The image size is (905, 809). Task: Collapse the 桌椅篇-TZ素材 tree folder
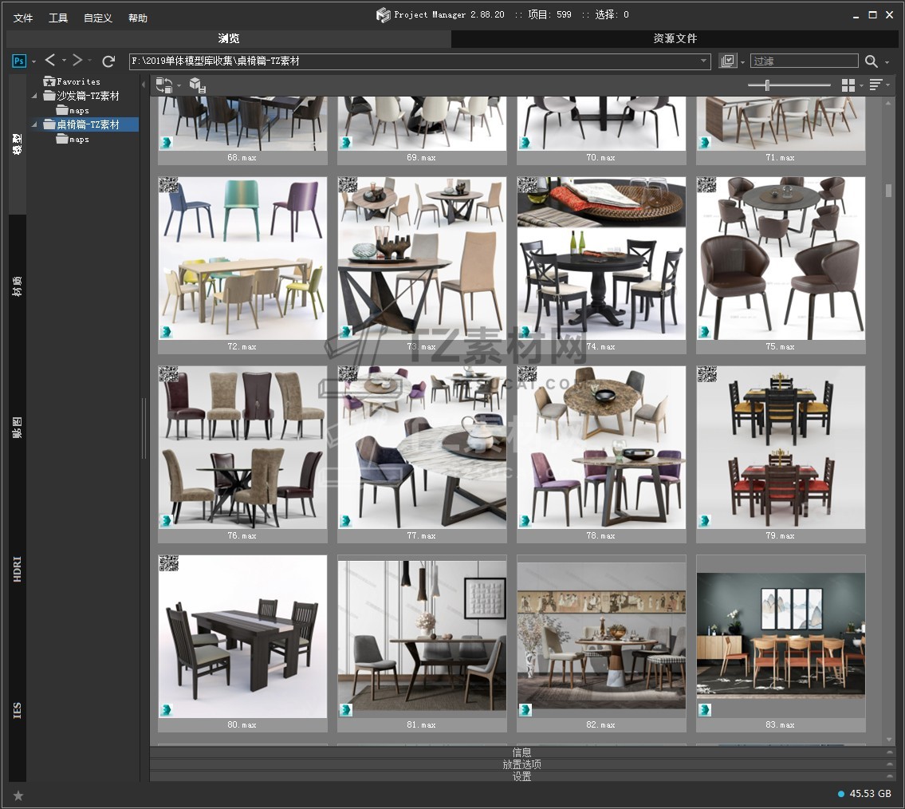[x=35, y=125]
